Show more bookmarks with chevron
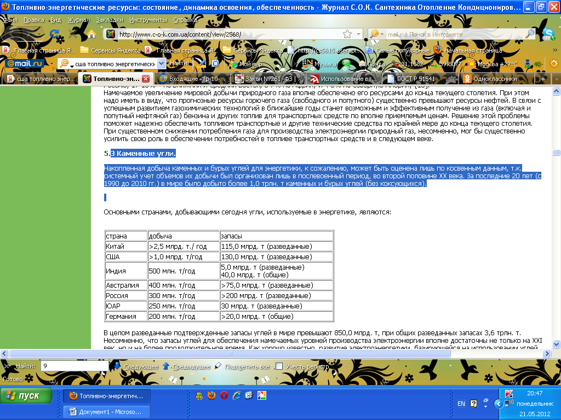Screen dimensions: 561x420 tap(555, 50)
